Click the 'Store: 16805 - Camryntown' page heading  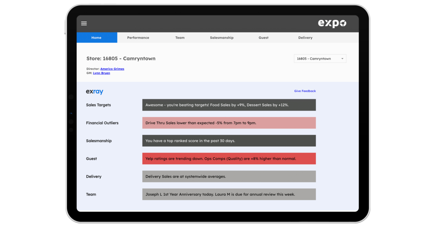121,59
